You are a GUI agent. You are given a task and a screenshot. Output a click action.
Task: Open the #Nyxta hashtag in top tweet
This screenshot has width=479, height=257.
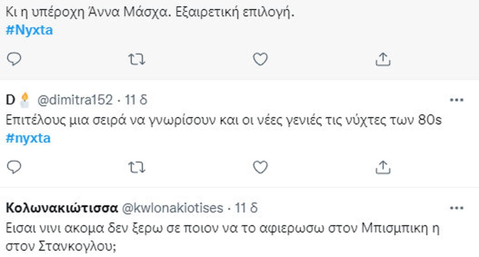[29, 30]
